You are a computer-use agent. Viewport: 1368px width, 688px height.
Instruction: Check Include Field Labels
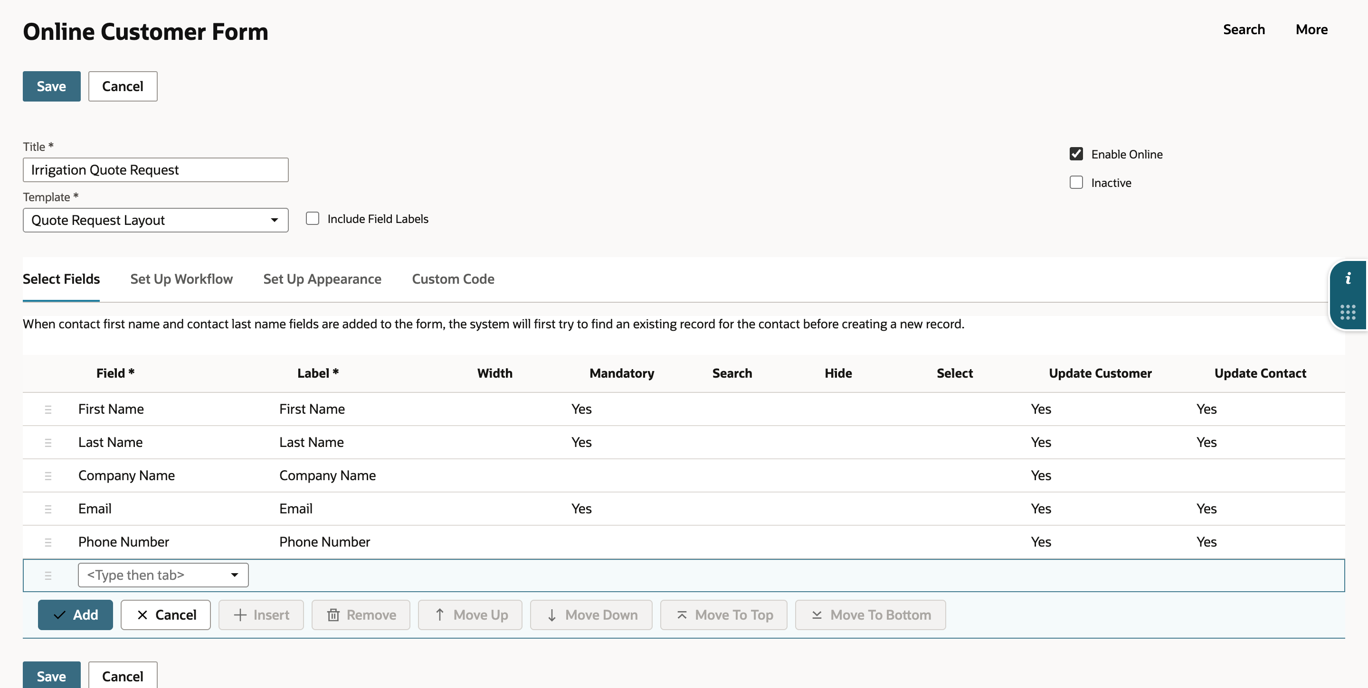[x=312, y=219]
